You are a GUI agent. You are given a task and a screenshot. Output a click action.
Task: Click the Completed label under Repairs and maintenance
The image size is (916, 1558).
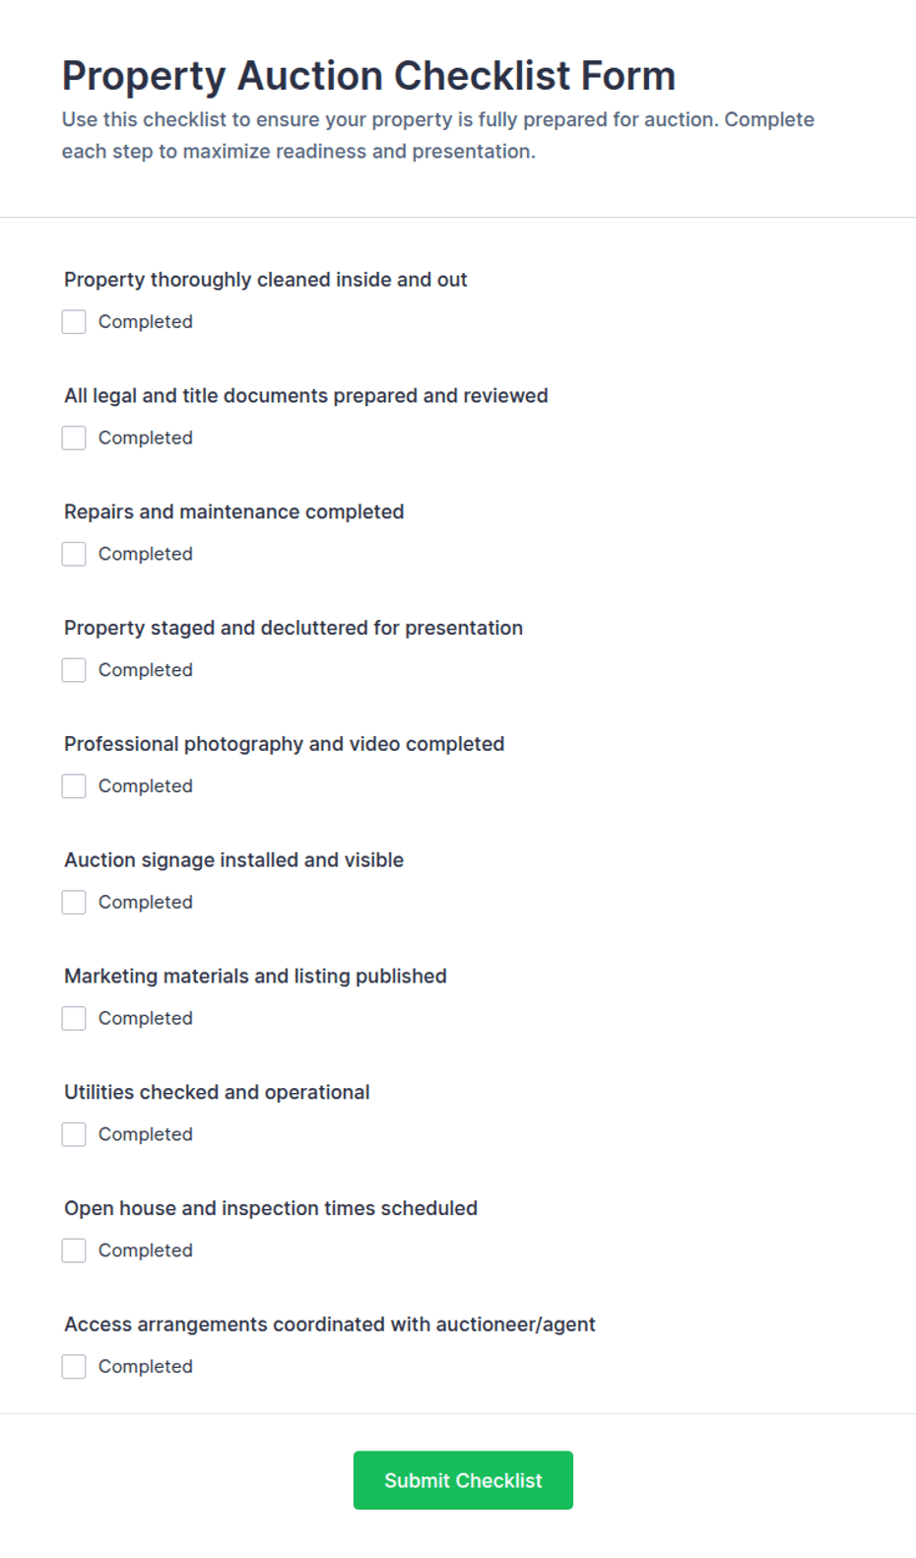146,554
